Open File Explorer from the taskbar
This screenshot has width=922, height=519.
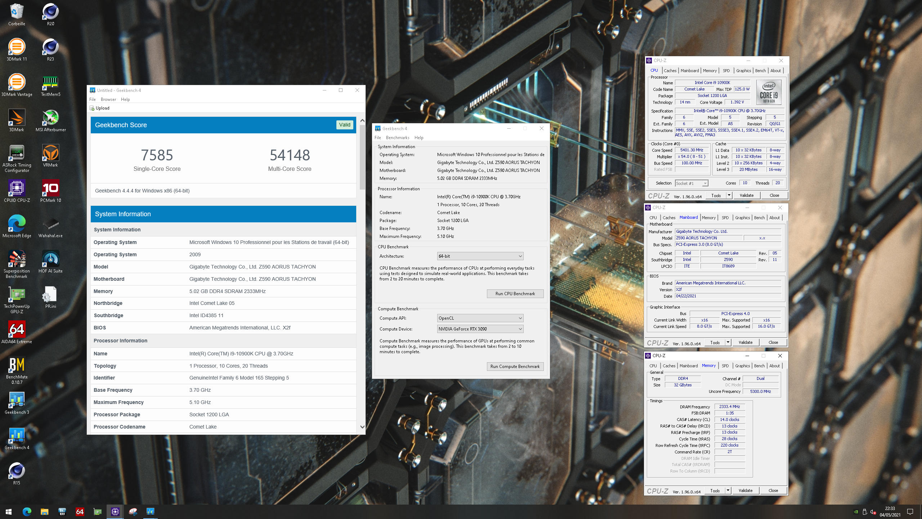point(44,511)
